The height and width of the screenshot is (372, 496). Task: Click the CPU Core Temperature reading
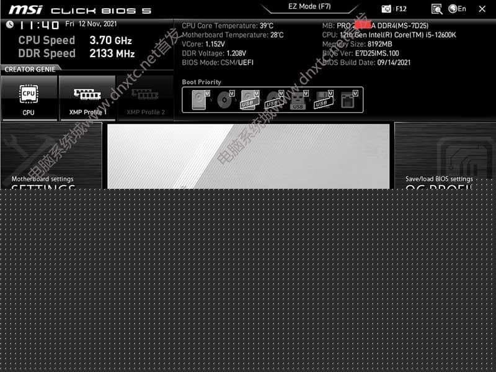pos(226,26)
